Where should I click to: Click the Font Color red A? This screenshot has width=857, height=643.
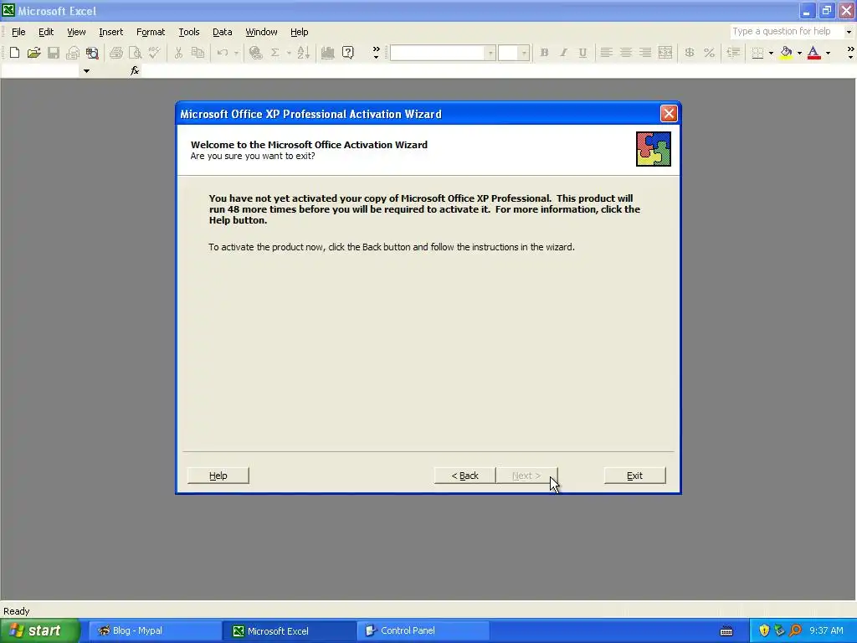(x=813, y=53)
